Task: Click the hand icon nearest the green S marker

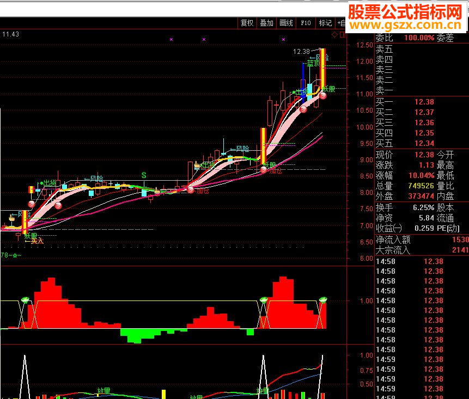Action: click(x=157, y=190)
